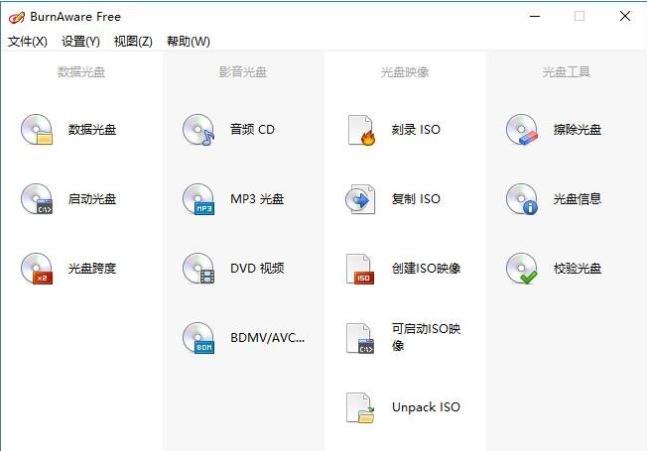Viewport: 647px width, 451px height.
Task: Click the 刻录 ISO flame icon
Action: point(361,130)
